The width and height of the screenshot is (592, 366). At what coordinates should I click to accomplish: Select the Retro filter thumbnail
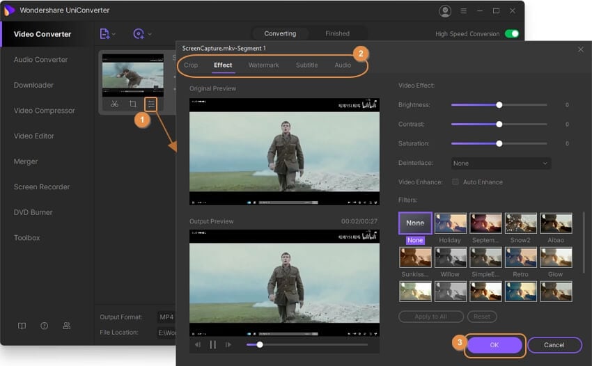[x=521, y=257]
